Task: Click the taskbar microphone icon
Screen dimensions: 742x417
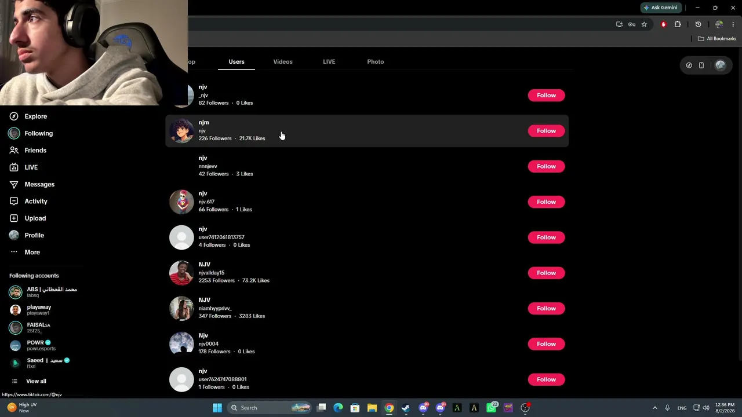Action: 667,408
